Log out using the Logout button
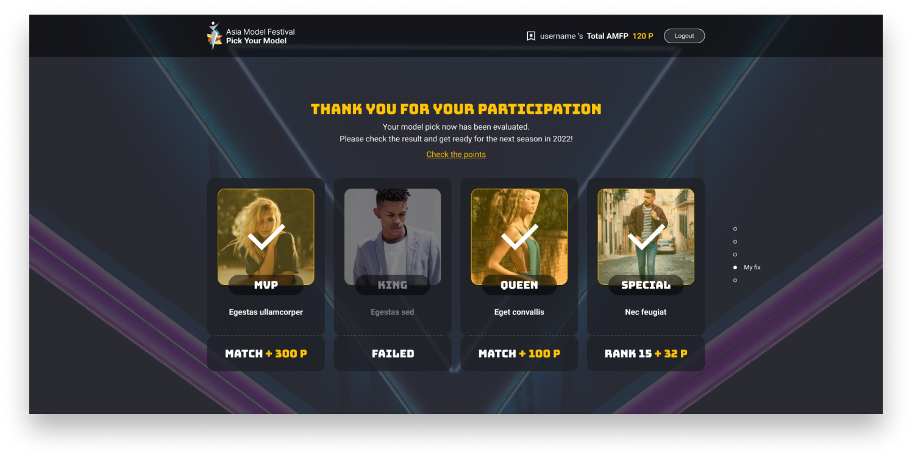Screen dimensions: 912x458 (684, 36)
